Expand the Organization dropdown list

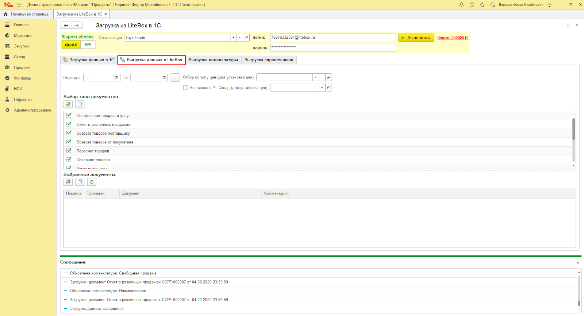(233, 38)
